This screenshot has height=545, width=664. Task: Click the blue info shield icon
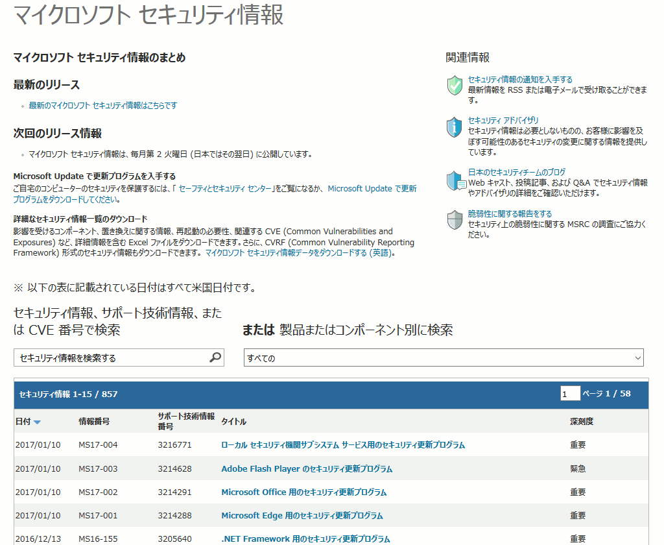(x=455, y=127)
